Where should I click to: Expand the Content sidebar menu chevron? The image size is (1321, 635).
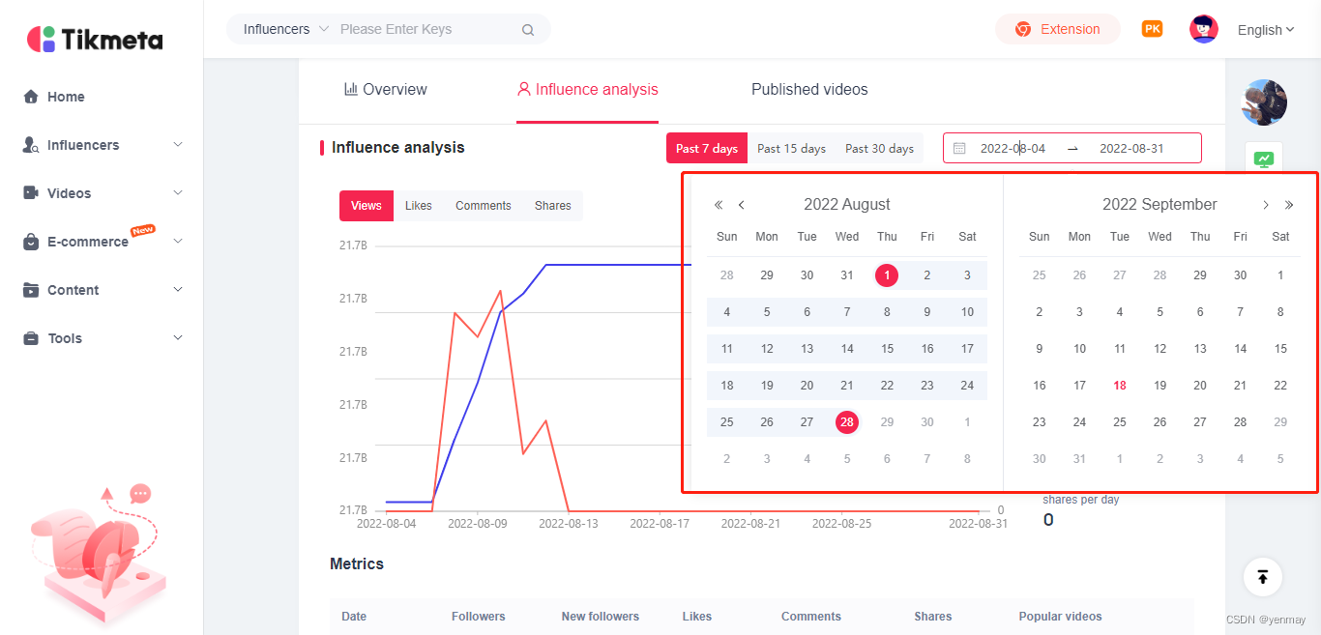[x=178, y=290]
